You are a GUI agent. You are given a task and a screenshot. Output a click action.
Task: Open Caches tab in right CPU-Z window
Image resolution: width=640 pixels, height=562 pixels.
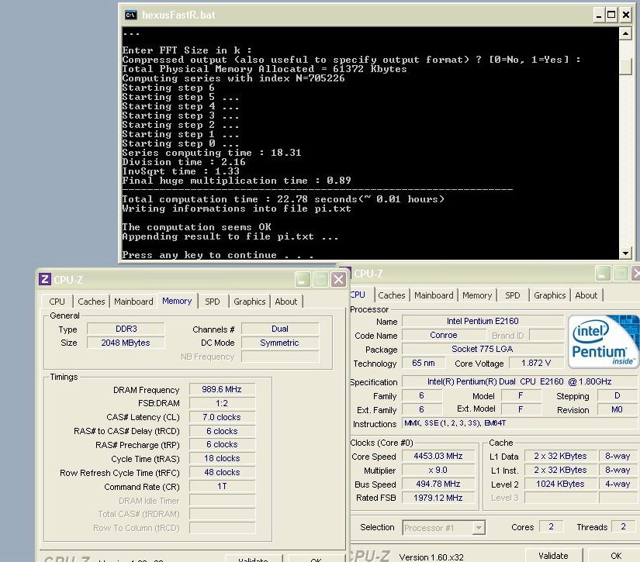coord(392,295)
